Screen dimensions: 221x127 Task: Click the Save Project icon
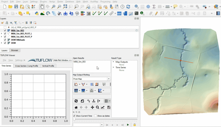tap(16, 7)
